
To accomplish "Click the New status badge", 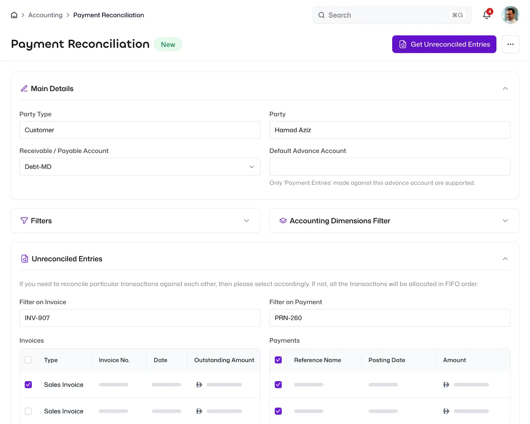I will [168, 44].
